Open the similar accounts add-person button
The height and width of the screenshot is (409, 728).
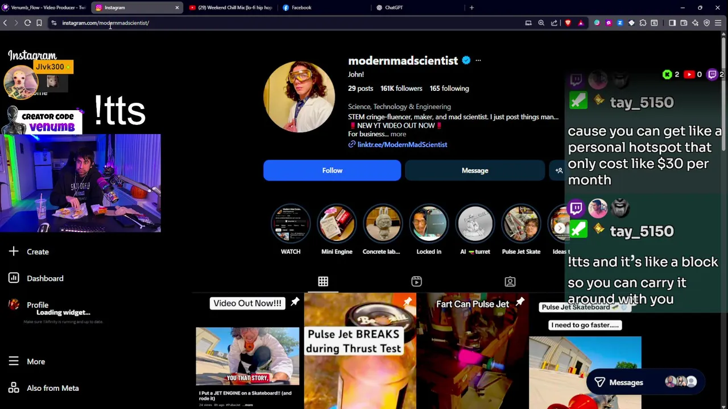point(559,170)
